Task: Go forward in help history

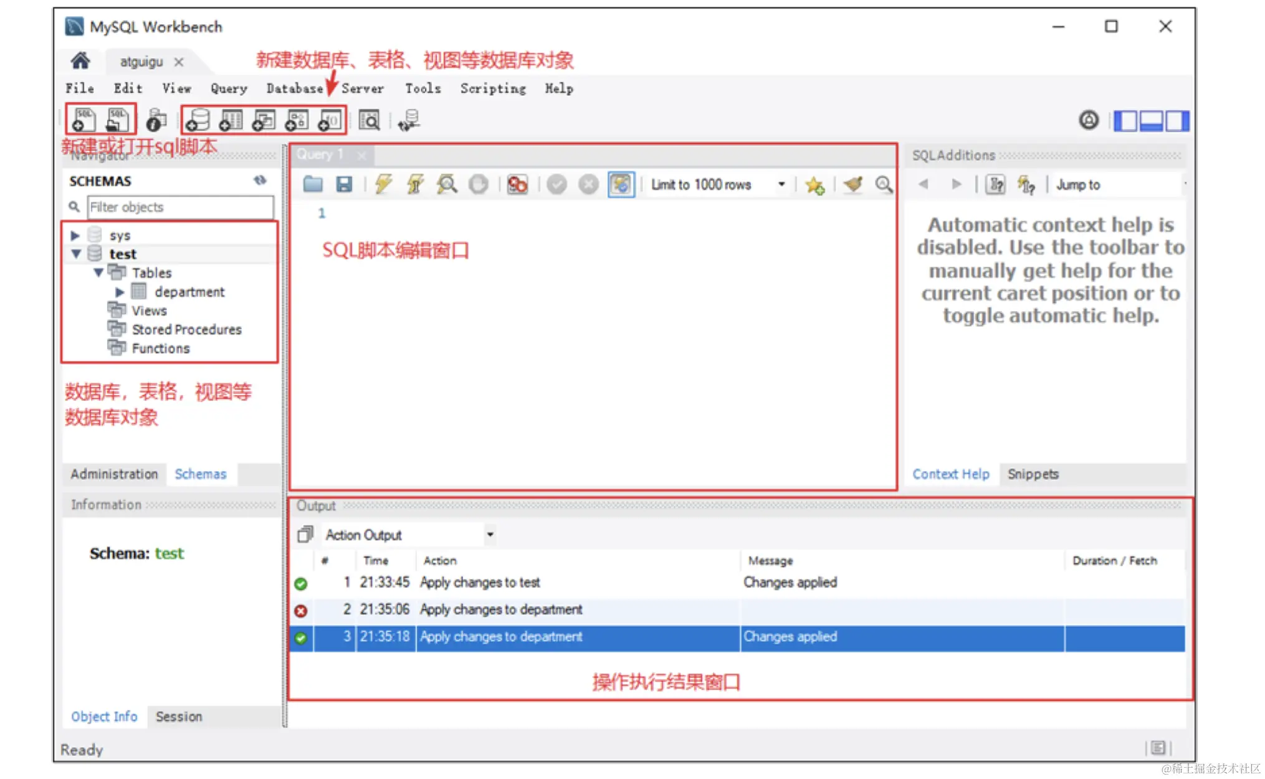Action: [956, 184]
